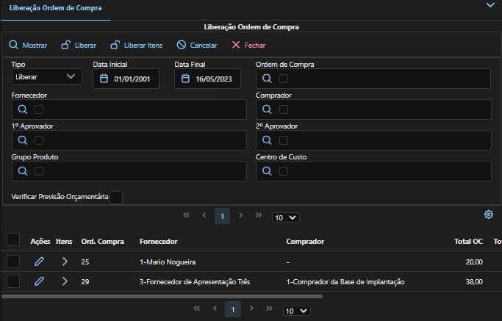
Task: Select the row checkbox for order 25
Action: tap(13, 262)
